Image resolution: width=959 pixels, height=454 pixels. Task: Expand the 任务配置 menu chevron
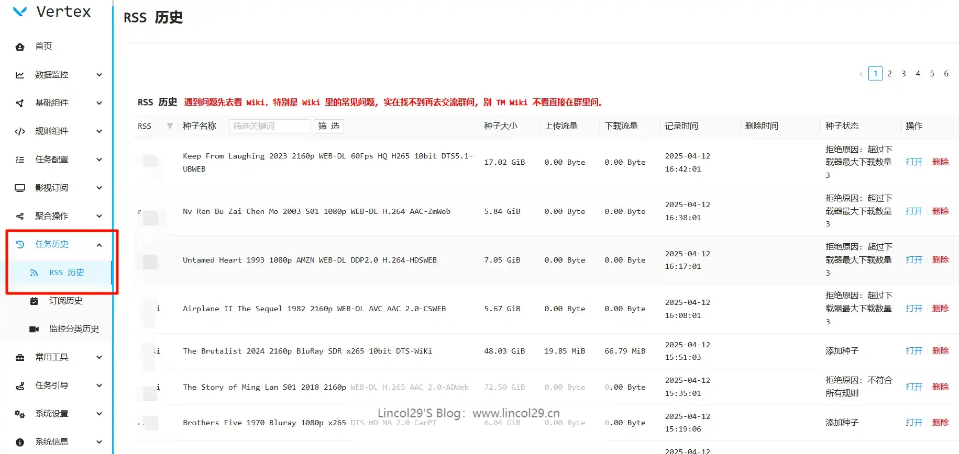coord(99,160)
